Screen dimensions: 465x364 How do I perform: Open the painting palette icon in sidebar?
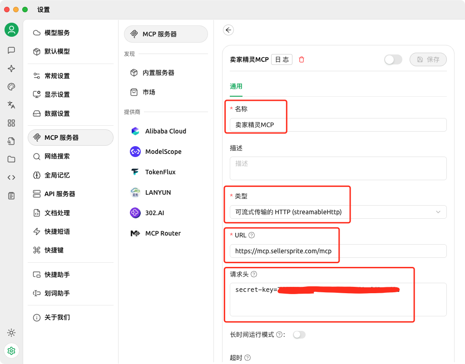click(11, 87)
